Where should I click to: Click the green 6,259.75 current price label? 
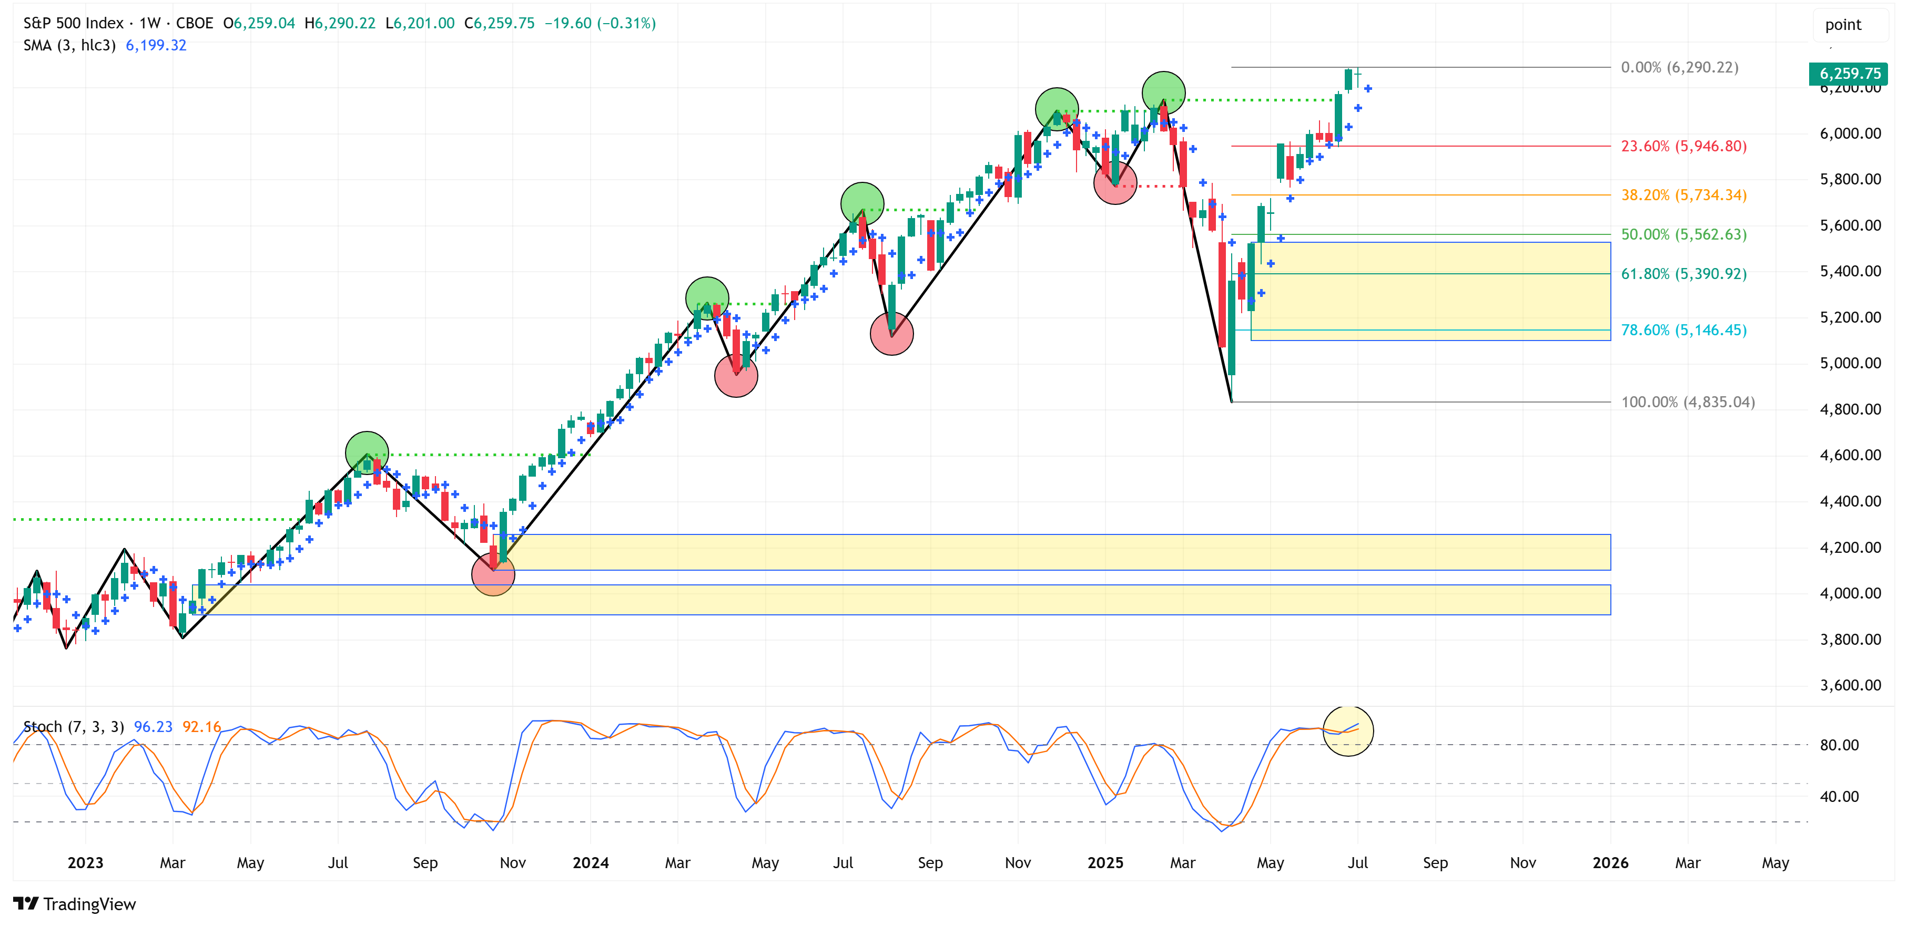click(1849, 73)
